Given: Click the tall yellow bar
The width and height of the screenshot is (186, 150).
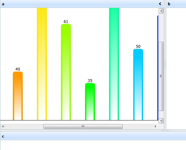Looking at the screenshot, I should (x=42, y=64).
